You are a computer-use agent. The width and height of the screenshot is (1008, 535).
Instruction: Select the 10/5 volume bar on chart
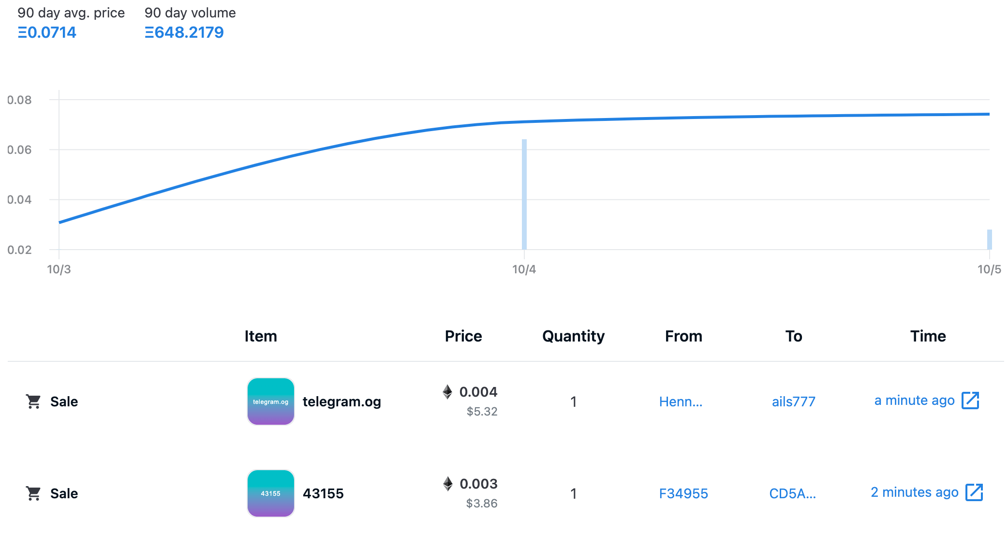coord(990,239)
